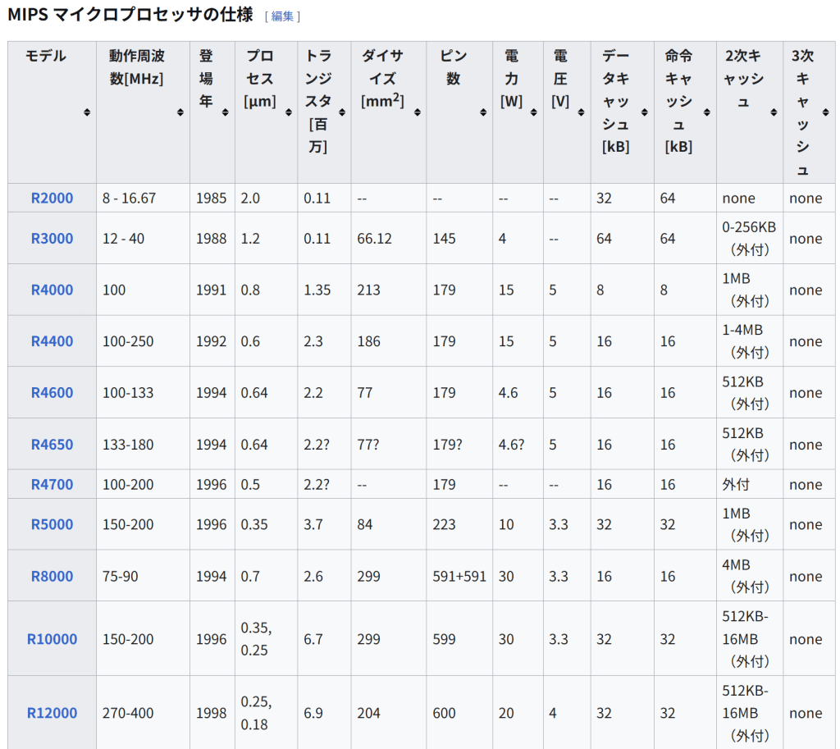Viewport: 840px width, 749px height.
Task: Sort table by ダイサイズ column
Action: (x=417, y=112)
